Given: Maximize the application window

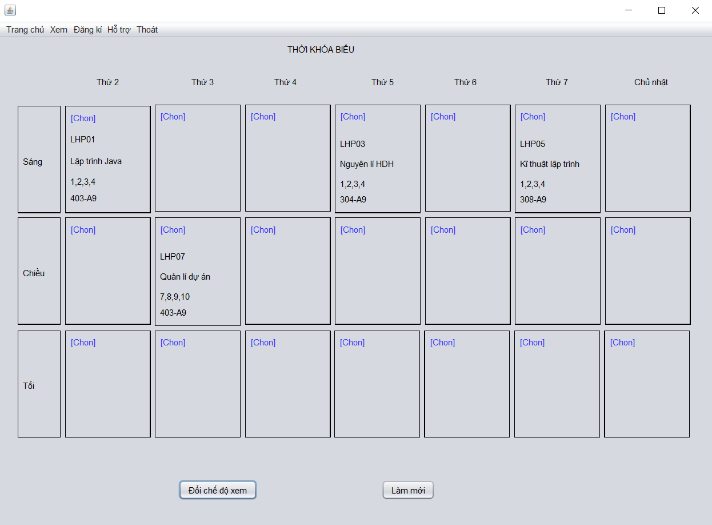Looking at the screenshot, I should click(x=662, y=10).
